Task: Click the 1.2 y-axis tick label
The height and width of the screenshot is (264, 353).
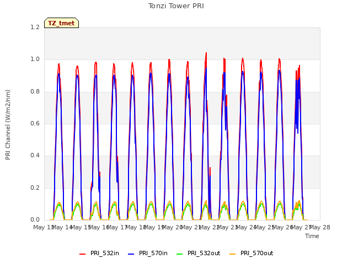Action: tap(35, 27)
